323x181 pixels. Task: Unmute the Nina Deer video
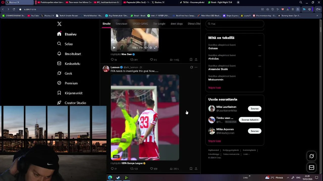(x=146, y=48)
